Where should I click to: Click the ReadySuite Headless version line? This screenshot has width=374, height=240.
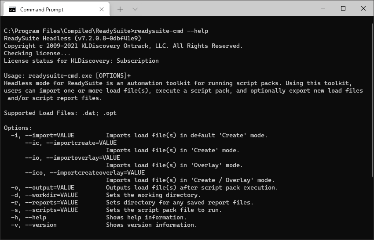click(73, 39)
